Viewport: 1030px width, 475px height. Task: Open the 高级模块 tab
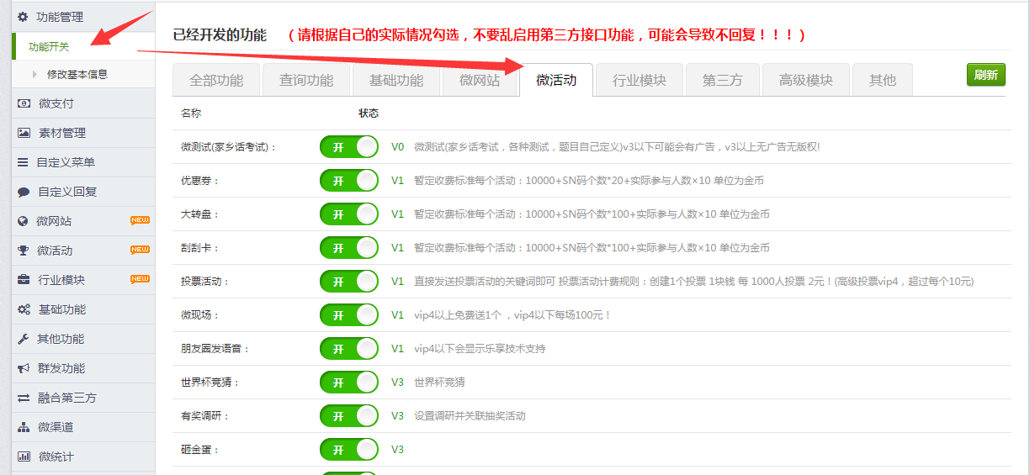pyautogui.click(x=805, y=81)
